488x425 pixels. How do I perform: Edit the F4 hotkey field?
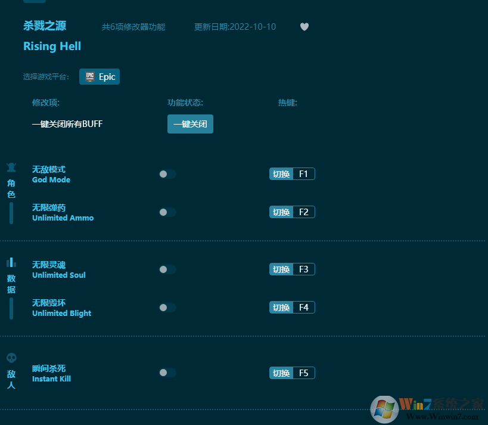(304, 308)
